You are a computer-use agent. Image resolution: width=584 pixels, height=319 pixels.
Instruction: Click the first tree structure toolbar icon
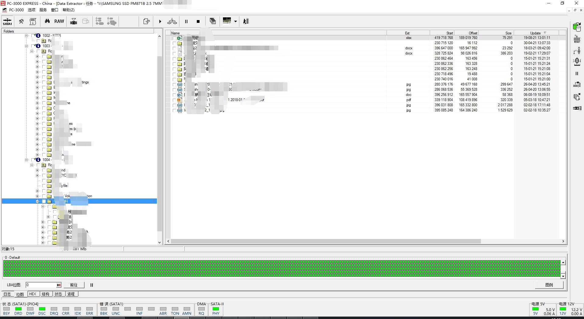click(99, 21)
